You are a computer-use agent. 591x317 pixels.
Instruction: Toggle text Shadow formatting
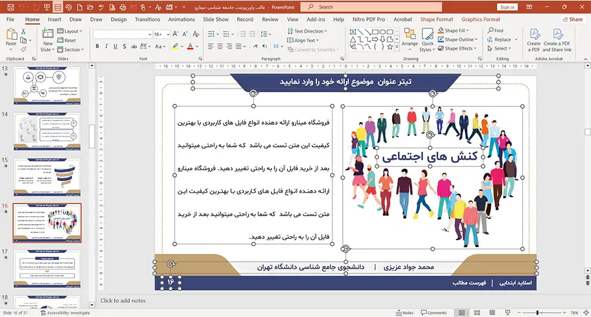point(124,46)
